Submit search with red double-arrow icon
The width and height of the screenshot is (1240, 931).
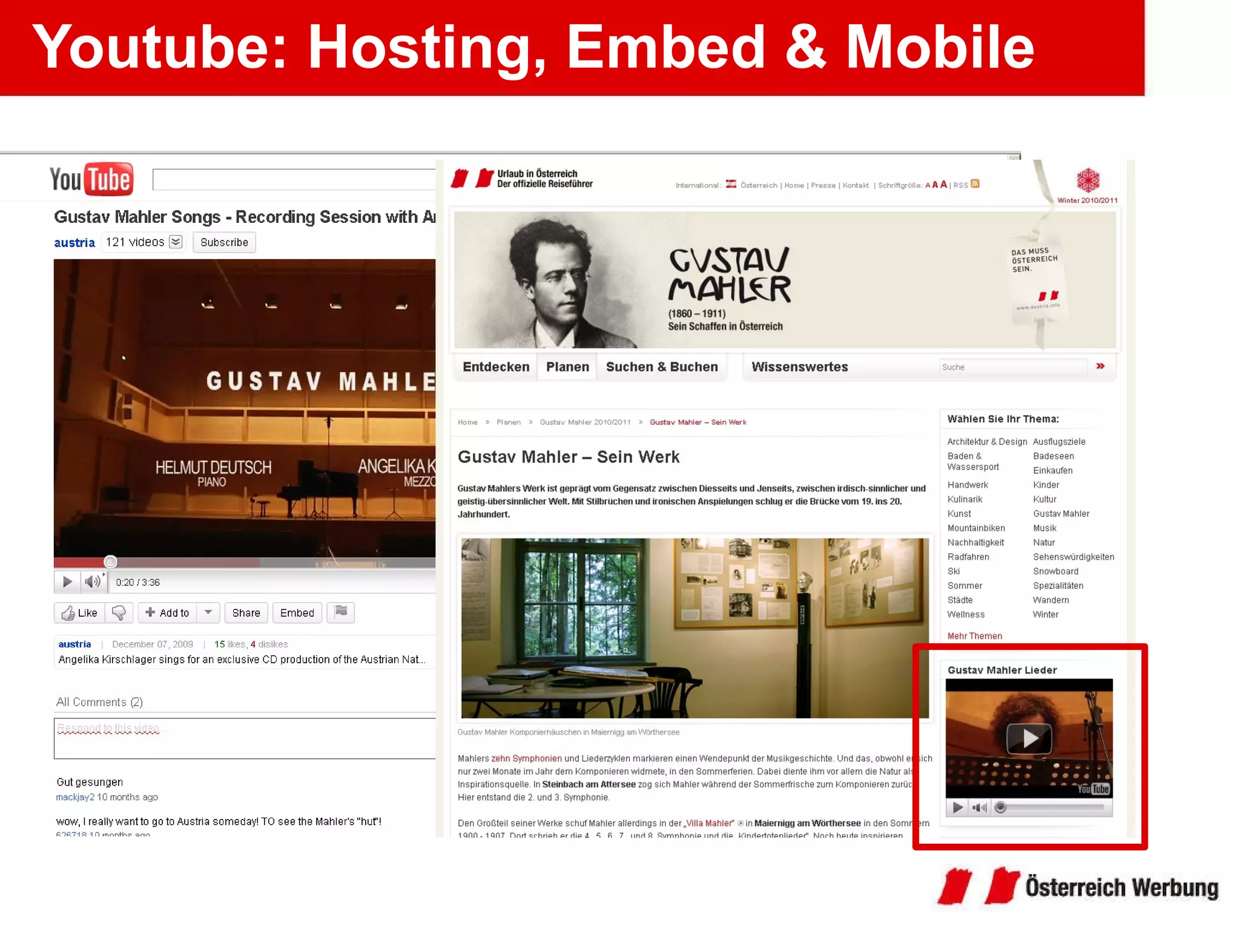[x=1100, y=366]
